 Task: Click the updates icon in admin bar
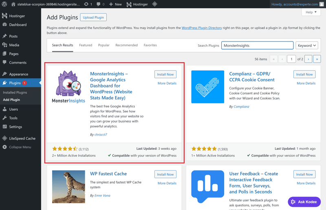tap(88, 4)
